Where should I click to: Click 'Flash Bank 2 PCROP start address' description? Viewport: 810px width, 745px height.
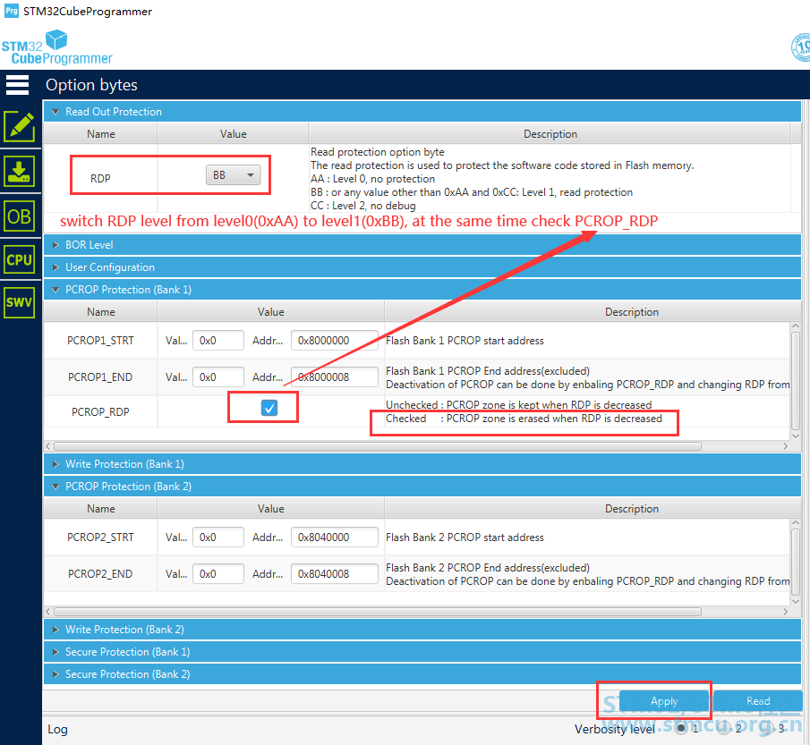click(x=465, y=538)
